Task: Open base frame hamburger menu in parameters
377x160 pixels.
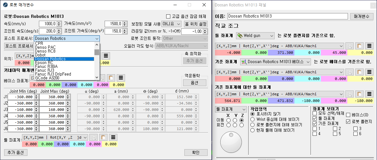Action: (x=120, y=78)
